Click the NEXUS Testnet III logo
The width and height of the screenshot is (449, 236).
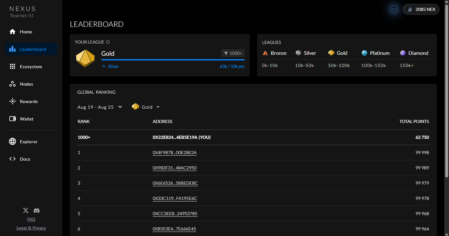point(22,12)
